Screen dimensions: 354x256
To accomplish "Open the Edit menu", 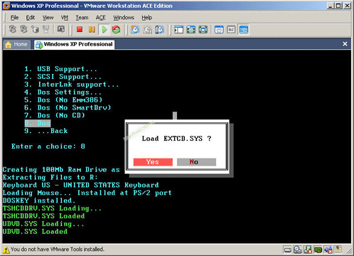I will point(31,18).
